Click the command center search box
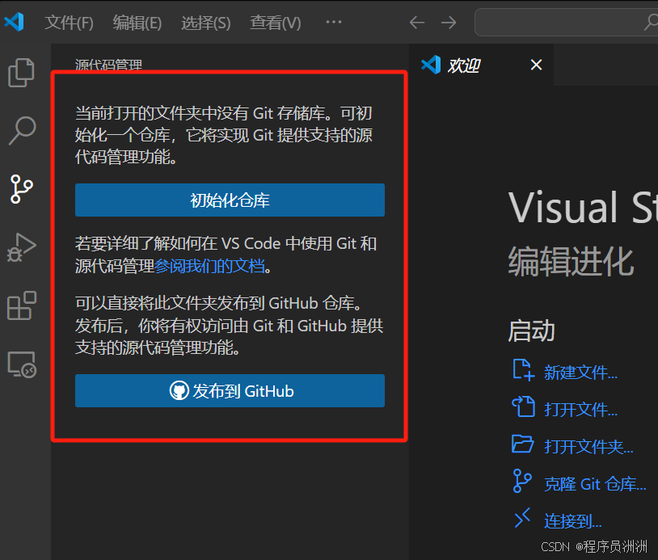 (x=566, y=23)
